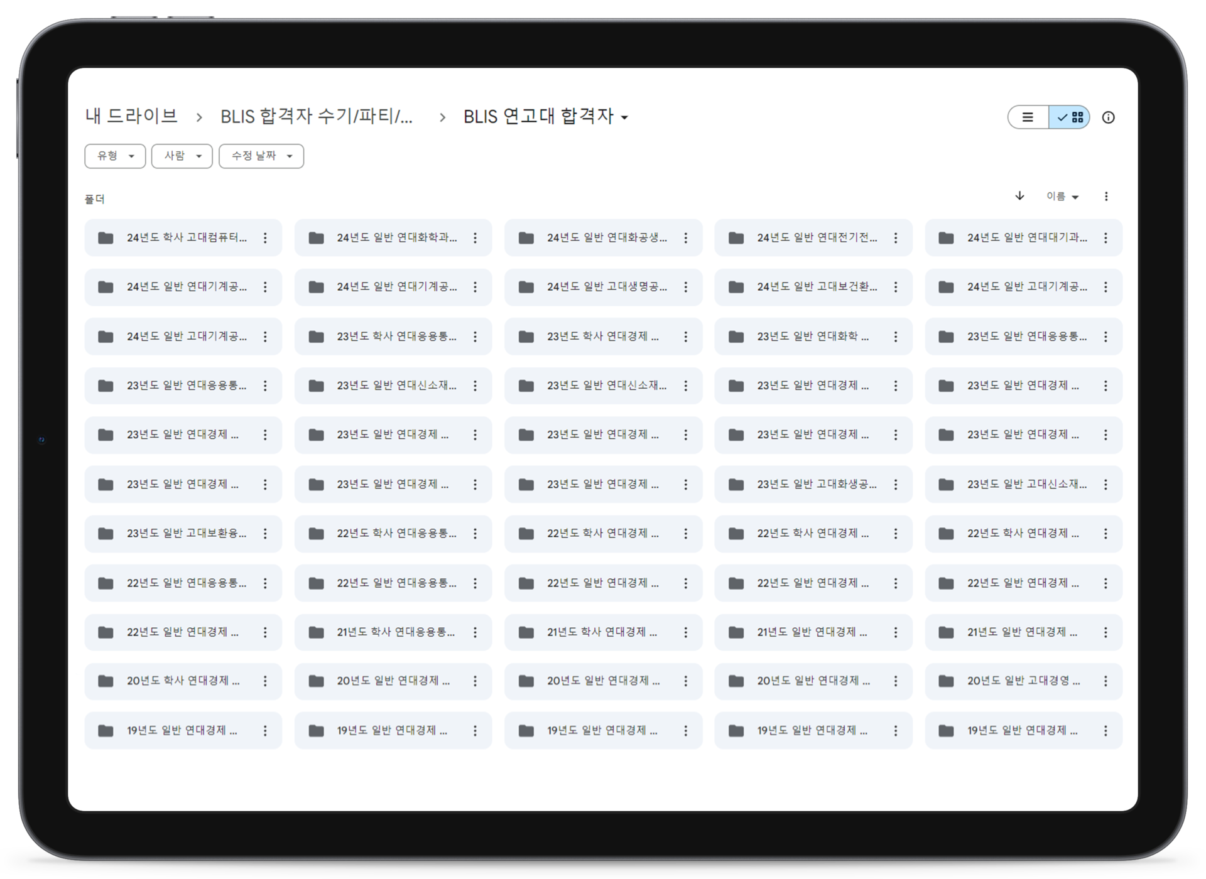
Task: Select folder 23년도 일반 고대화생공...
Action: (813, 484)
